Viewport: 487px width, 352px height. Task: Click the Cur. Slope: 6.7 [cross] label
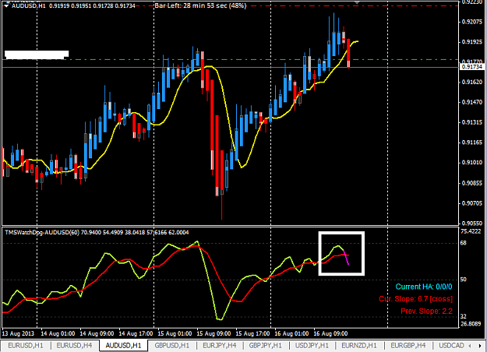[x=415, y=299]
